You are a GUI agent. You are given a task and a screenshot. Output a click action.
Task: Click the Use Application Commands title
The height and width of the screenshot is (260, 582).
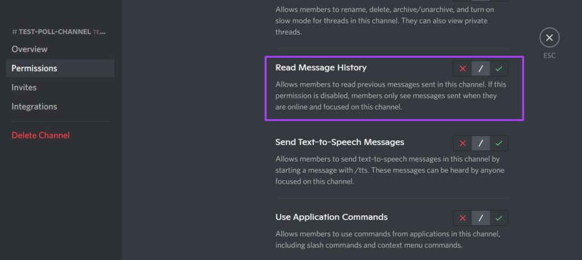coord(331,217)
